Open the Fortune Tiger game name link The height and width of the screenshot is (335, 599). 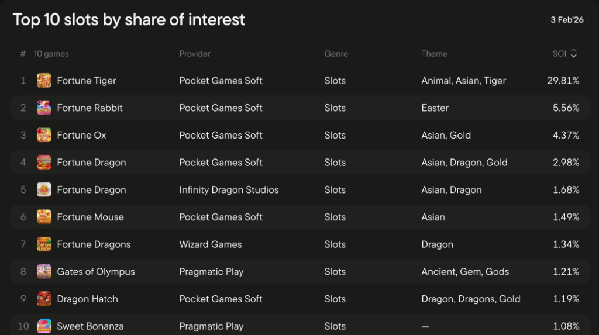pos(87,81)
